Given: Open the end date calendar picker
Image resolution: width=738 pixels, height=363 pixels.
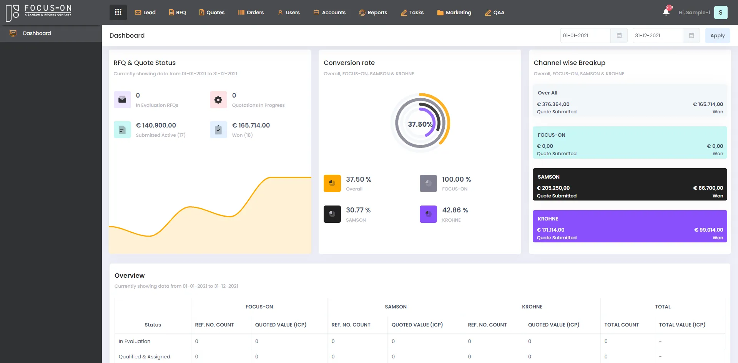Looking at the screenshot, I should click(691, 35).
